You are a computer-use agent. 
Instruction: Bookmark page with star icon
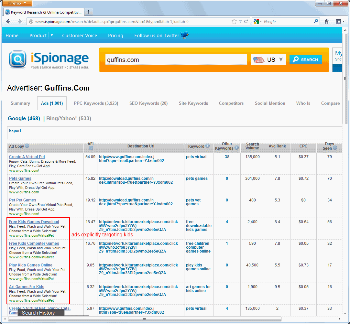point(234,21)
